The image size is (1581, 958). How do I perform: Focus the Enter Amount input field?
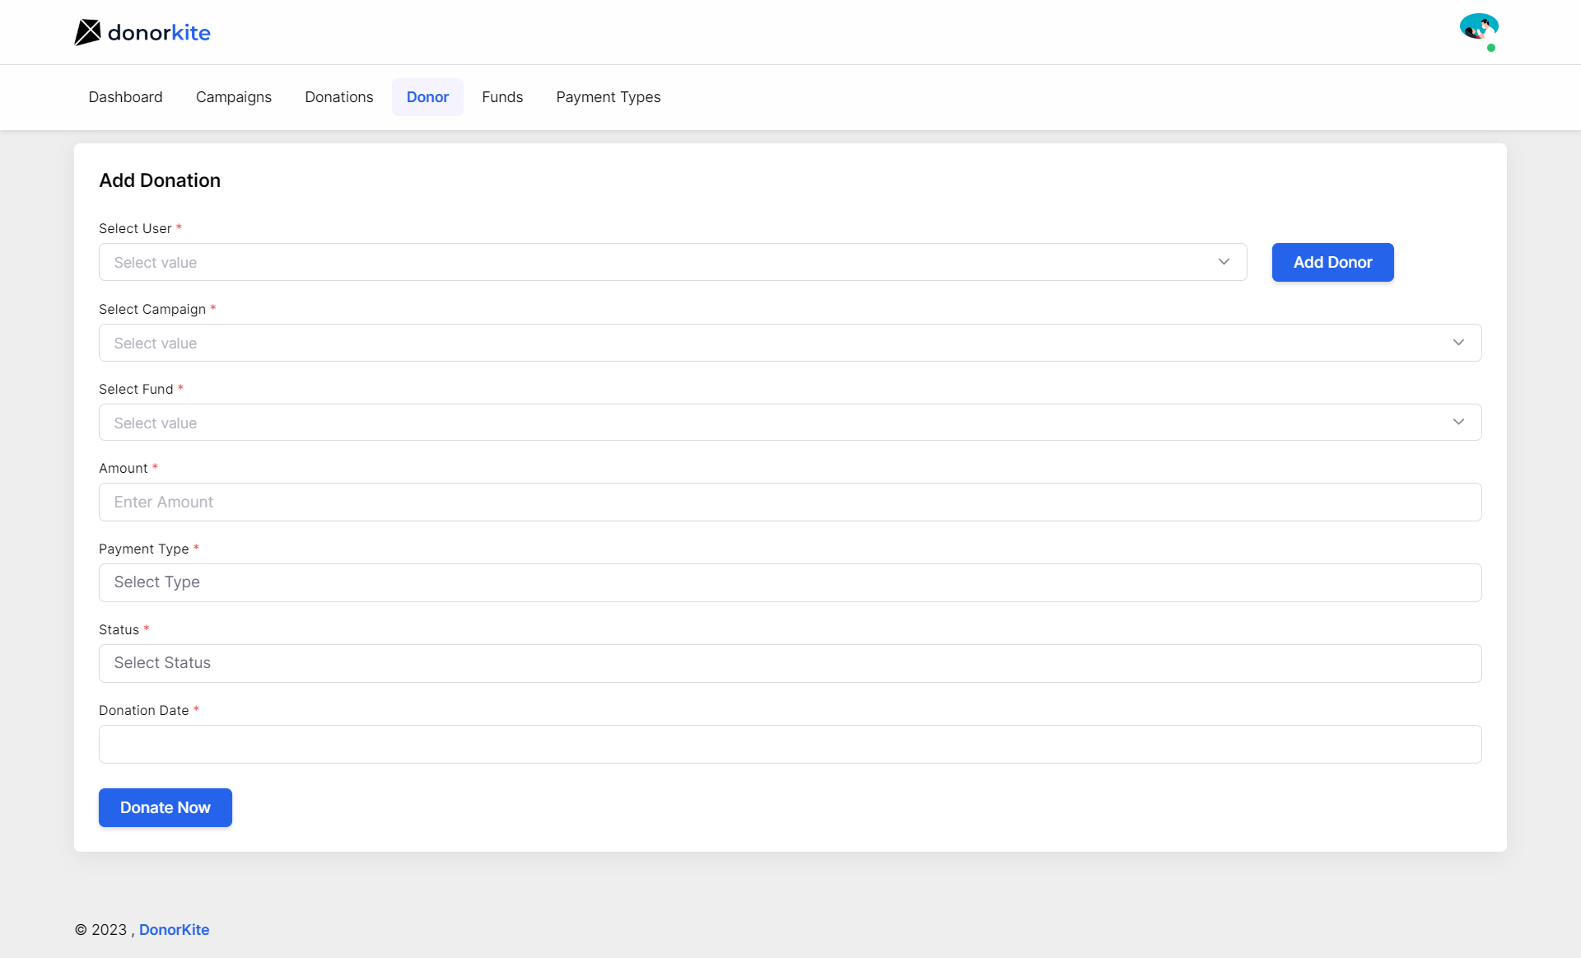click(790, 502)
